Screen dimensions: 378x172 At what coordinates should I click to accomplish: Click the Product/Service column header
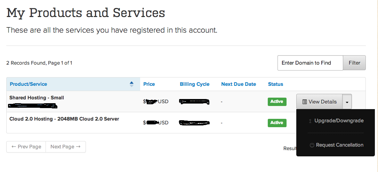coord(29,84)
